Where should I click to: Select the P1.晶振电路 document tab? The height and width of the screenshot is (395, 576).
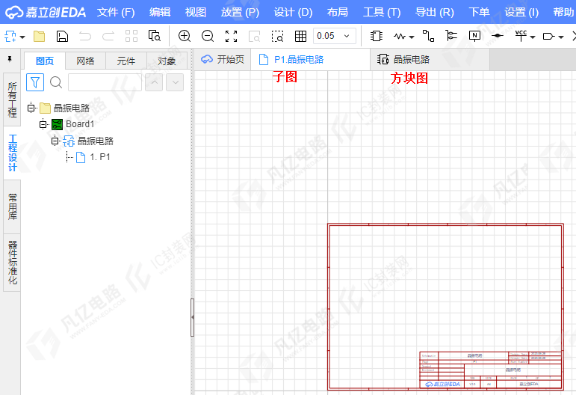point(310,59)
